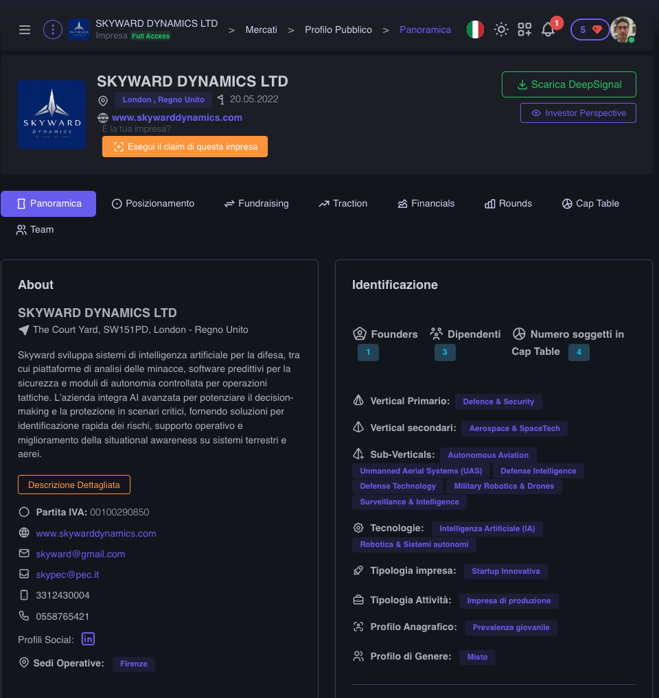
Task: Click the address arrow icon by The Court Yard
Action: (x=23, y=330)
